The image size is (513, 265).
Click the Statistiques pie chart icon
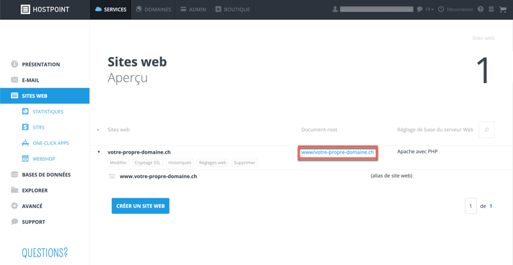click(25, 111)
